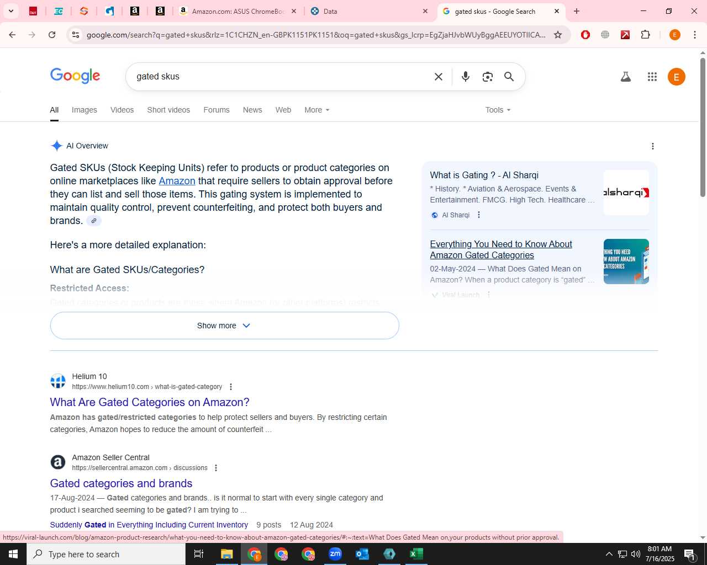This screenshot has height=565, width=707.
Task: Open 'Suddenly Gated in Everything' discussion link
Action: pos(149,525)
